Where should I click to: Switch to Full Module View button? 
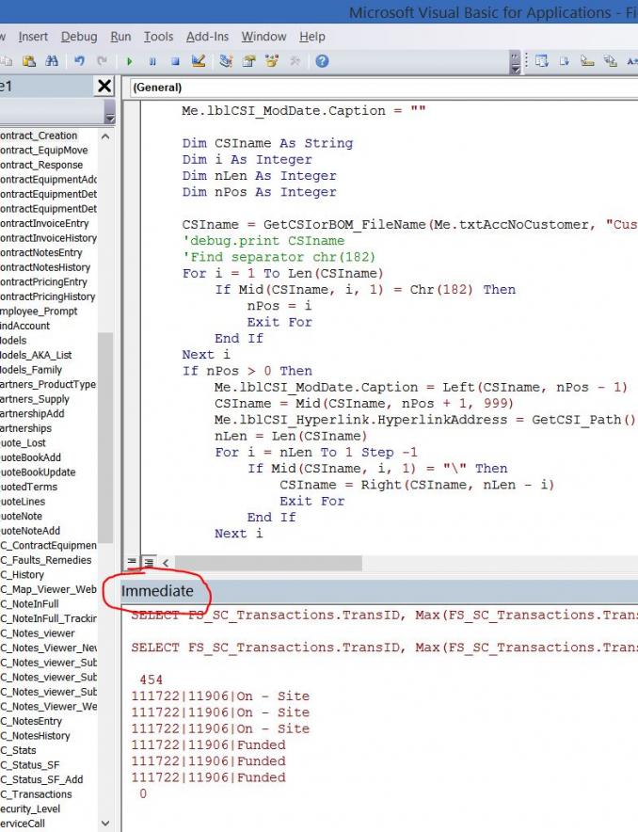149,563
